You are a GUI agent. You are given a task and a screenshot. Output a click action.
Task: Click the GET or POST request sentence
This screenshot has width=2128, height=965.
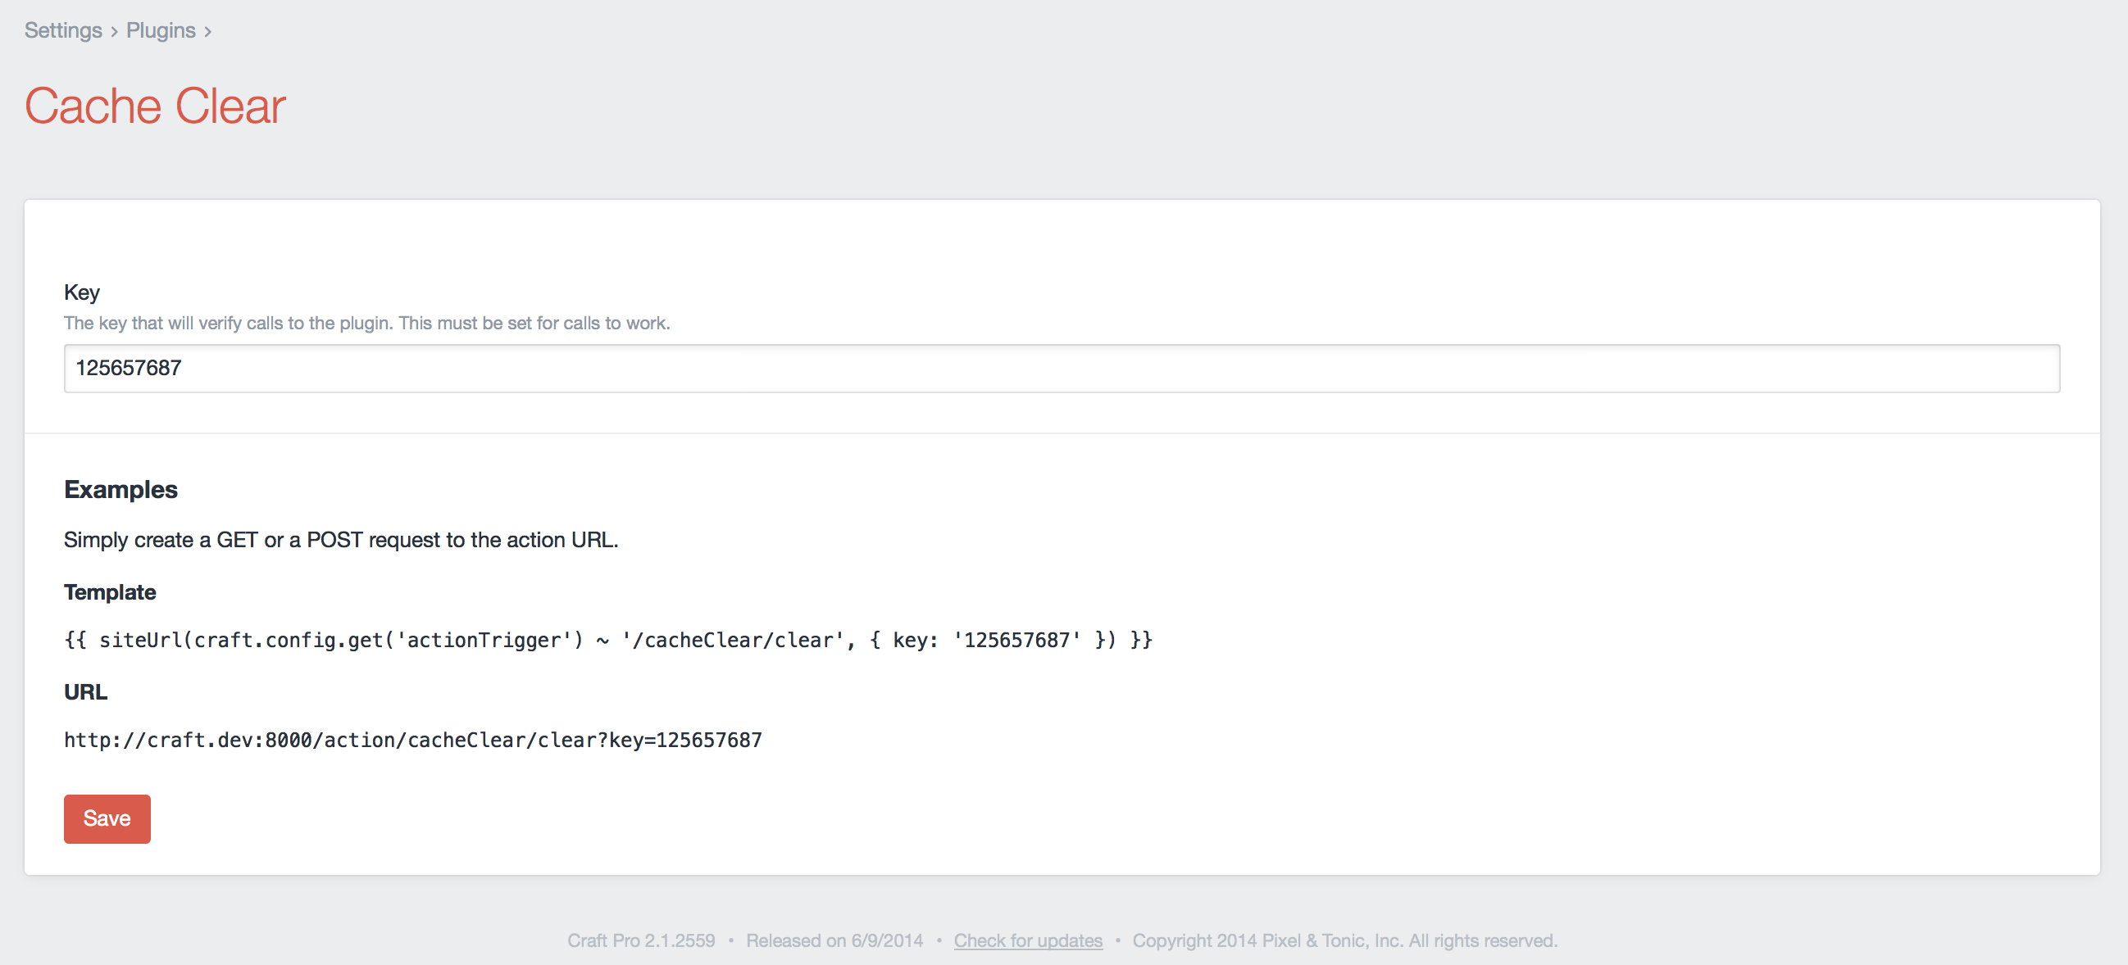coord(340,540)
